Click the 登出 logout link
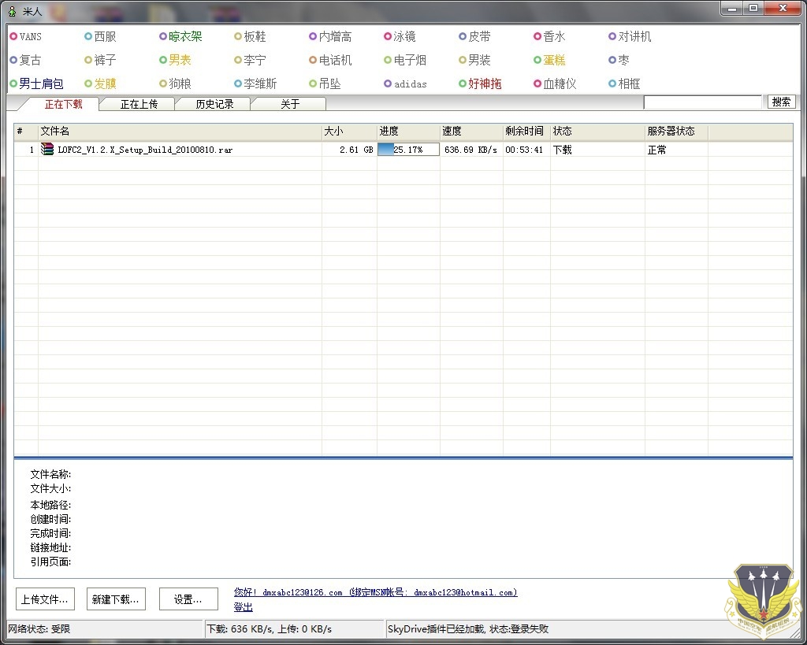Viewport: 807px width, 645px height. [x=243, y=607]
